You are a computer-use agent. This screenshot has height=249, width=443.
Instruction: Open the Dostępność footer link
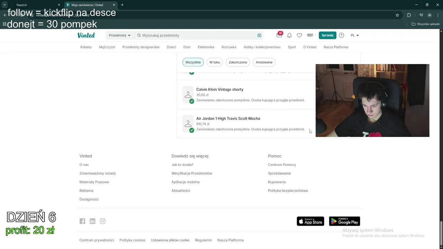click(x=89, y=199)
